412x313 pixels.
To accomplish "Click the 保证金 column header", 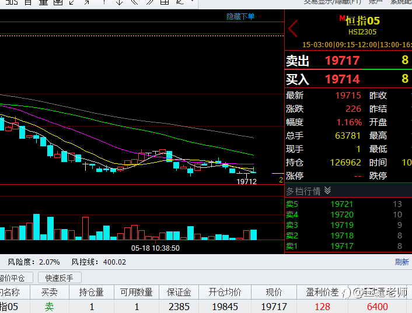I will [x=179, y=292].
